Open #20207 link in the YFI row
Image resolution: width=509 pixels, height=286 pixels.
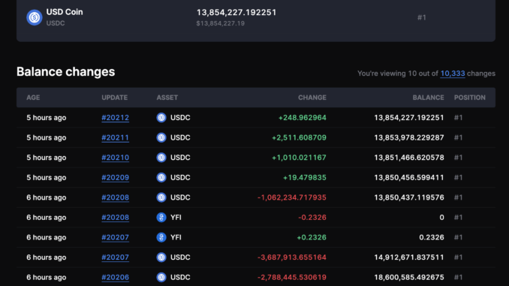pyautogui.click(x=116, y=237)
